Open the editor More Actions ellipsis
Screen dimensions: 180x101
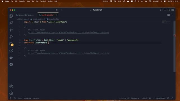[x=172, y=15]
